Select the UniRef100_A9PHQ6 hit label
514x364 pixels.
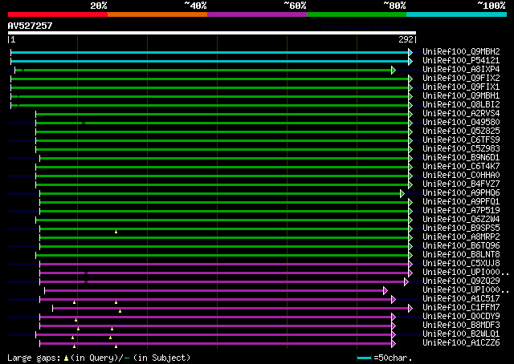461,193
